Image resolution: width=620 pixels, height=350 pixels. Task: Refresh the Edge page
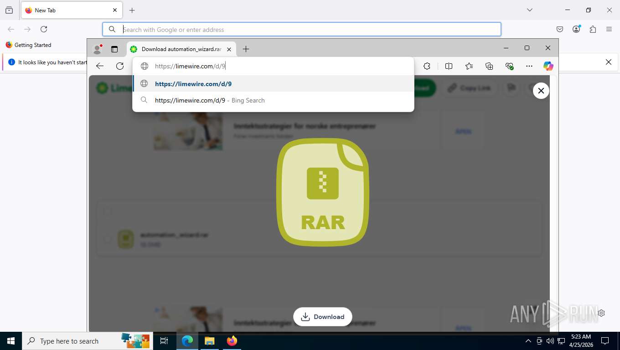[120, 66]
